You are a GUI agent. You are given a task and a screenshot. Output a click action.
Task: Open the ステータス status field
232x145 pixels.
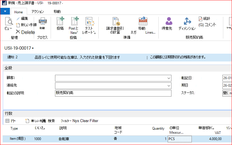pyautogui.click(x=227, y=93)
